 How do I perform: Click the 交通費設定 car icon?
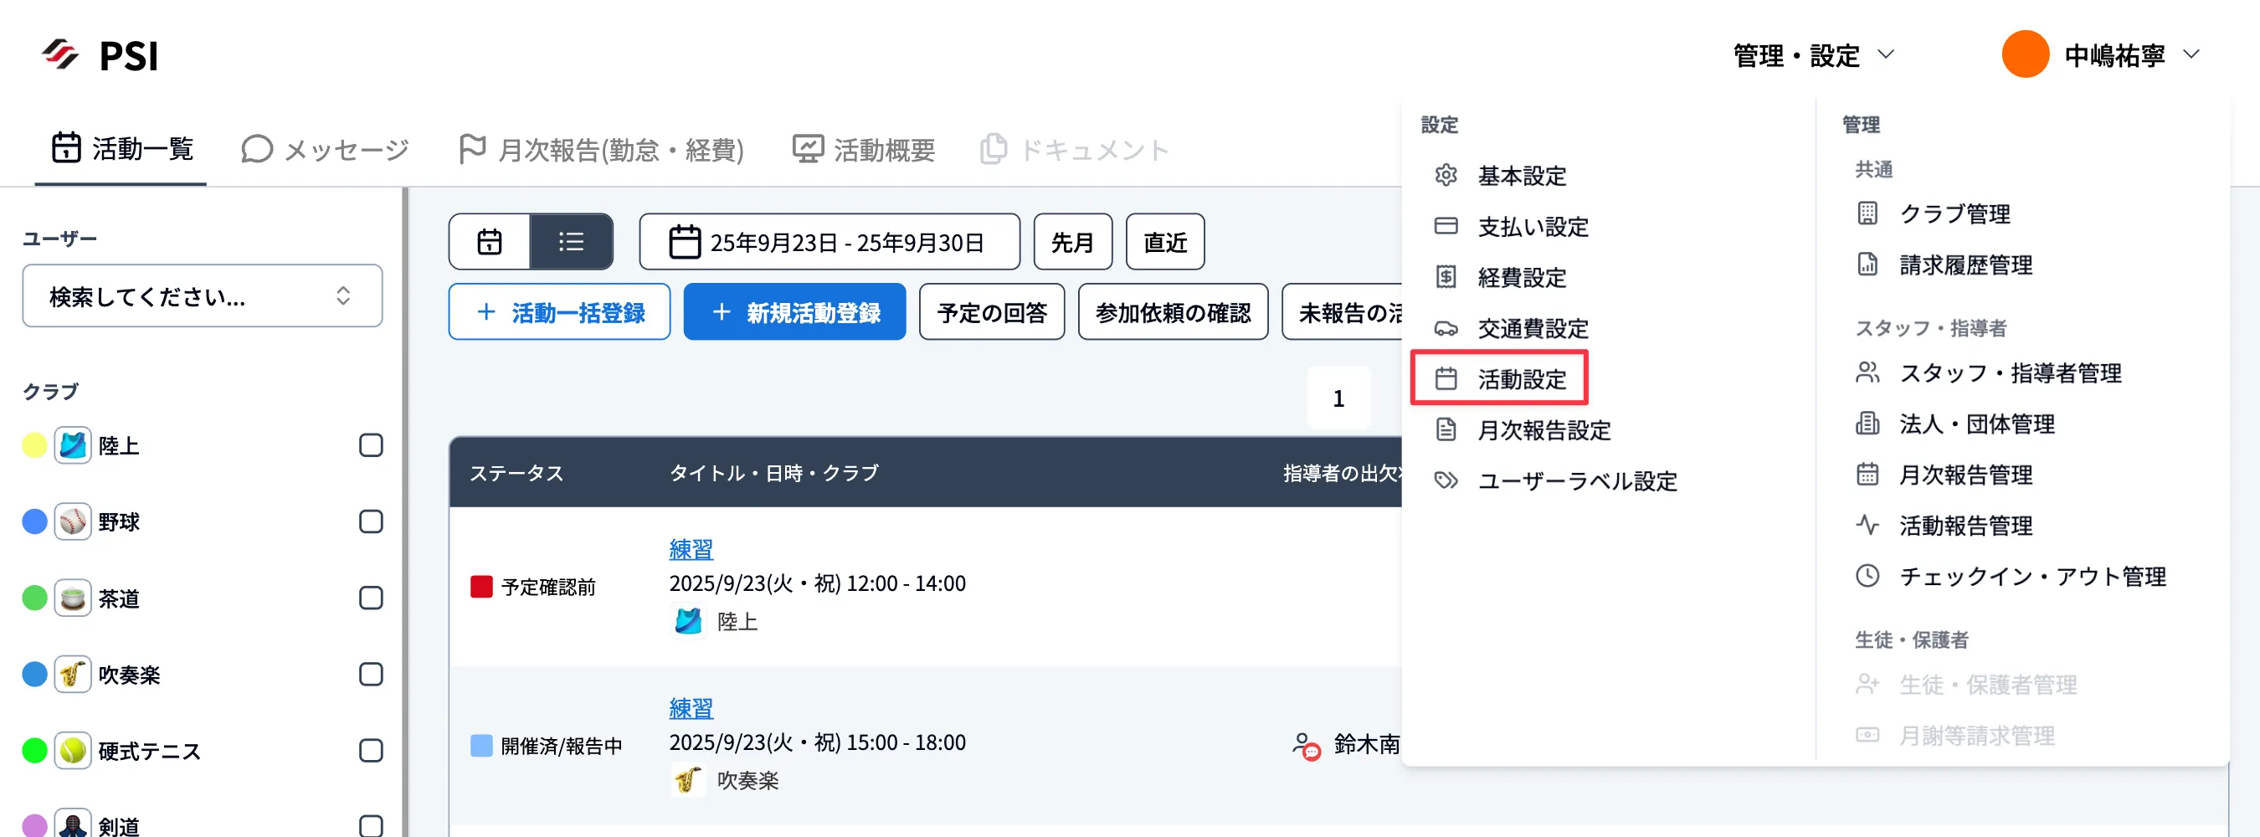pyautogui.click(x=1446, y=328)
